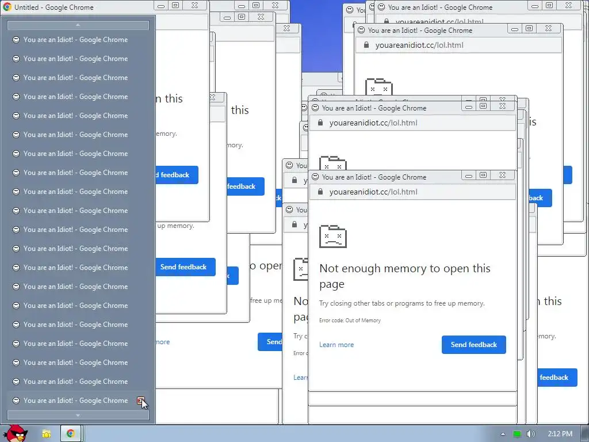Close the Untitled - Google Chrome window
The image size is (589, 442).
coord(194,5)
